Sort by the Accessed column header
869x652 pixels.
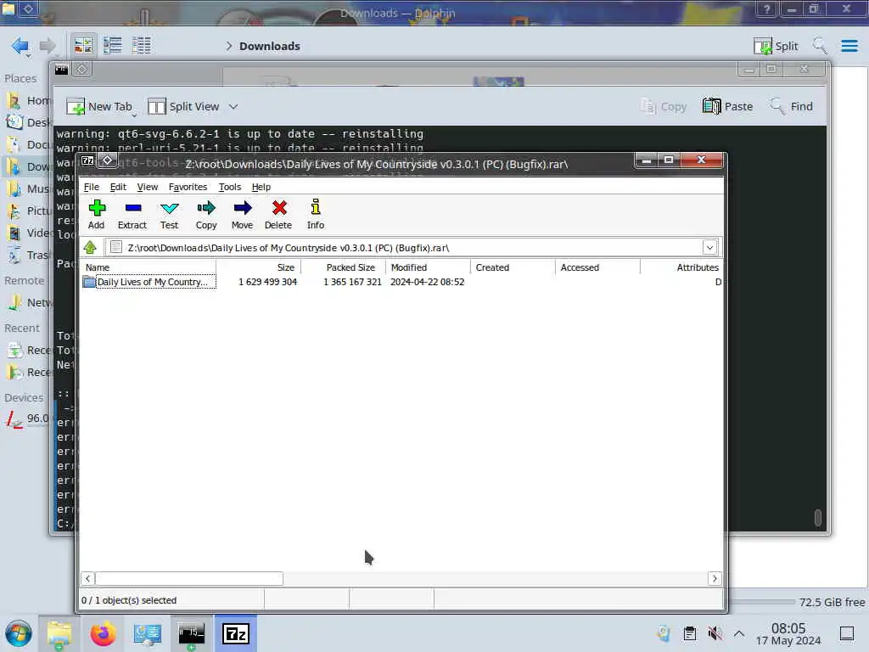tap(598, 267)
